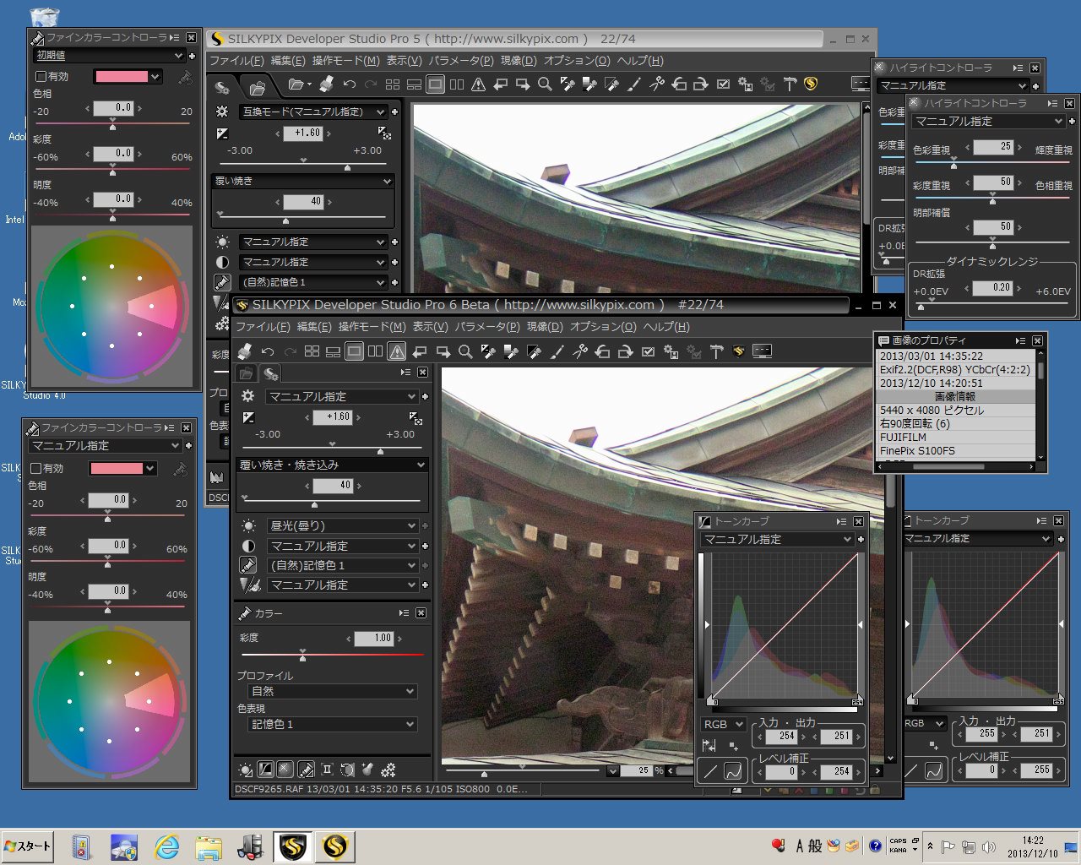Click monitor display icon in Pro 6 Beta toolbar

click(763, 351)
